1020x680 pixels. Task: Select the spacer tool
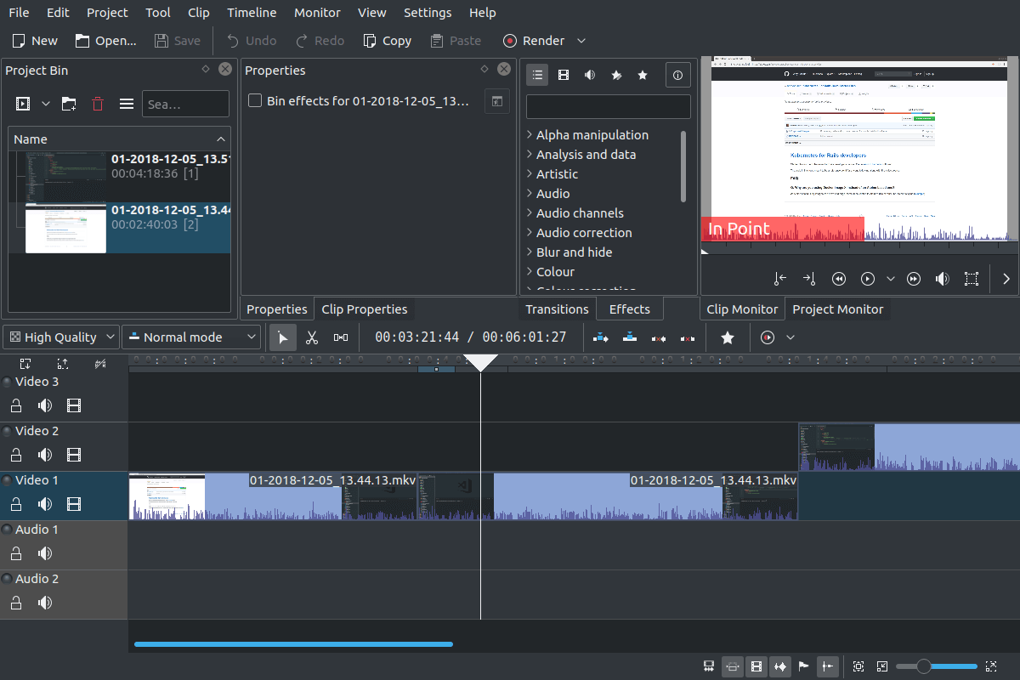coord(341,337)
